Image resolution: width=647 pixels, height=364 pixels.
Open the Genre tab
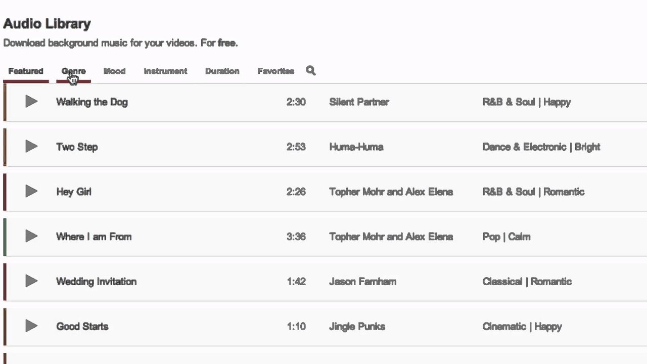tap(73, 71)
